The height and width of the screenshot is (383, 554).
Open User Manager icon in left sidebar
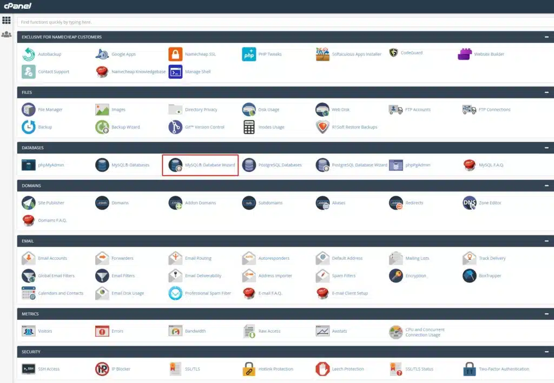click(x=6, y=34)
